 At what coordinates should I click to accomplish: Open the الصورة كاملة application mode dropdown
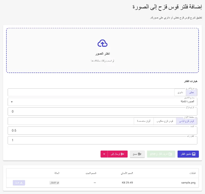pyautogui.click(x=102, y=102)
